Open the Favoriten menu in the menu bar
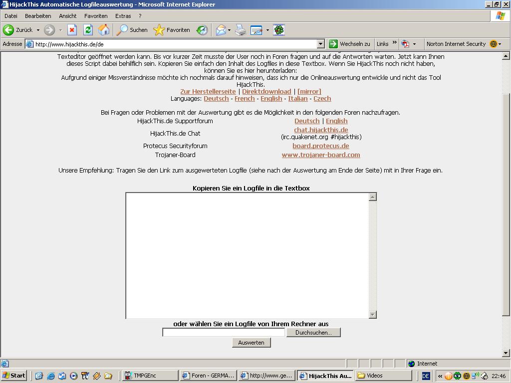 click(96, 16)
